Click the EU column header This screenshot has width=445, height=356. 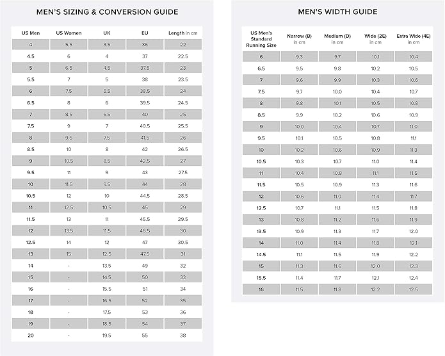point(145,33)
